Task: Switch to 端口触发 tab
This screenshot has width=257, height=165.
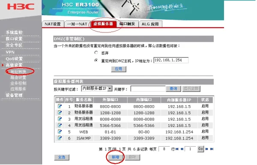Action: [127, 24]
